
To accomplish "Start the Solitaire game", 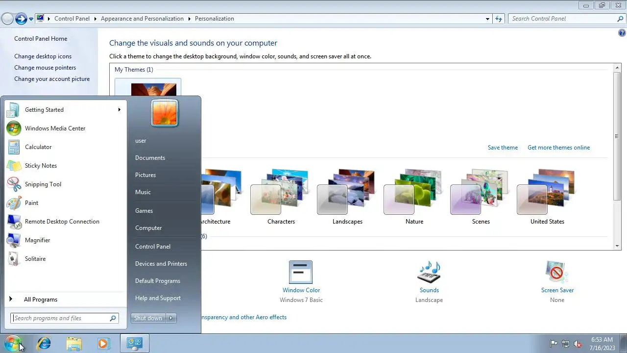I will pyautogui.click(x=66, y=259).
